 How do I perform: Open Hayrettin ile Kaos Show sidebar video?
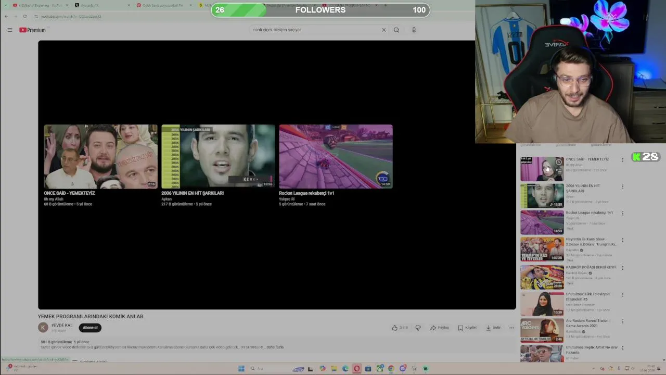(x=591, y=242)
